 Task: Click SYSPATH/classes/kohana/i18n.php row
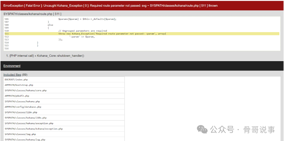64,118
